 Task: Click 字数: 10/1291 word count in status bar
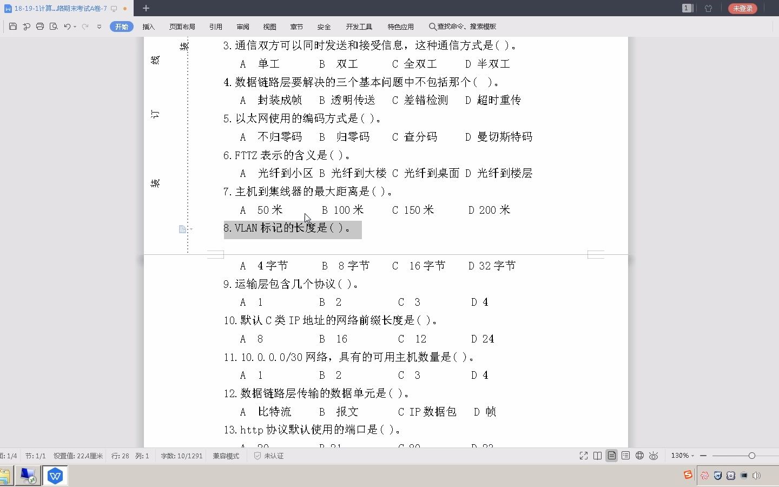(x=182, y=456)
